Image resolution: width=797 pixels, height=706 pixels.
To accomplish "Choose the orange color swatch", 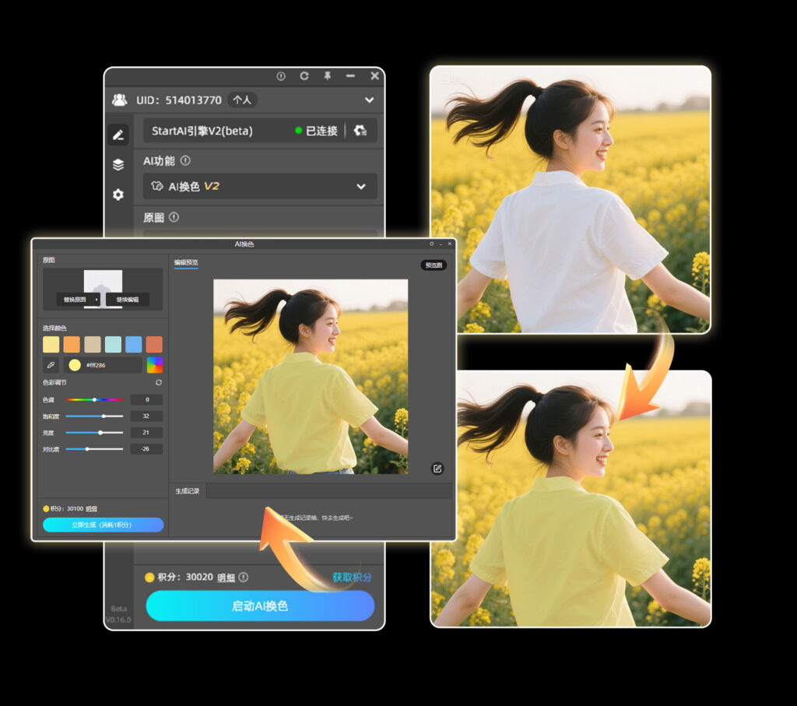I will [72, 344].
